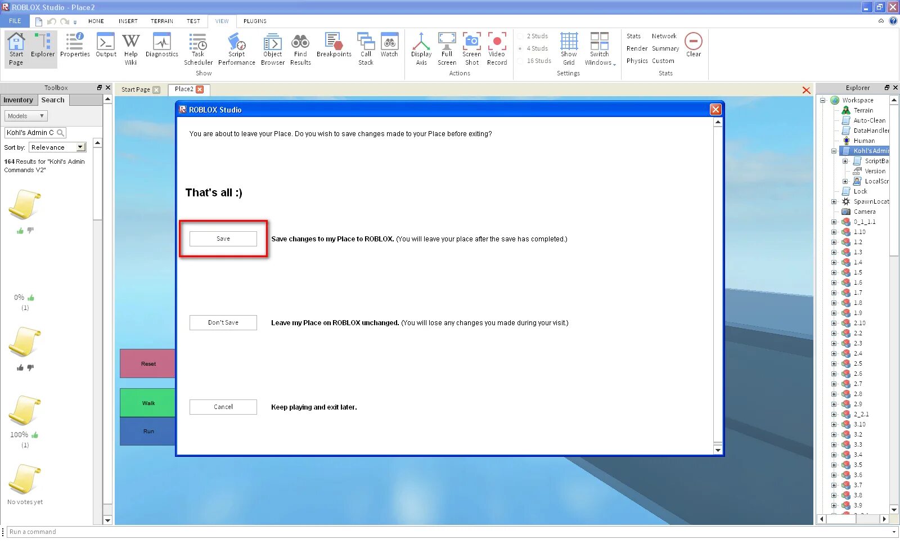Switch to the Toolbox Search tab
Viewport: 900px width, 557px height.
pyautogui.click(x=53, y=100)
